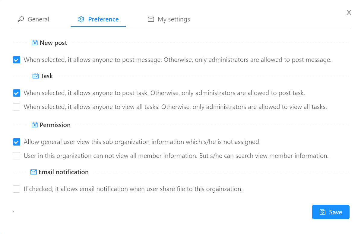Click the Email notification heading text
Image resolution: width=361 pixels, height=234 pixels.
point(64,172)
